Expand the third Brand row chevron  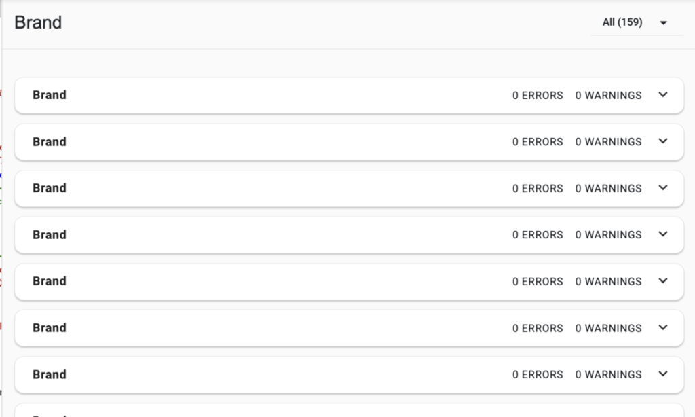(663, 188)
